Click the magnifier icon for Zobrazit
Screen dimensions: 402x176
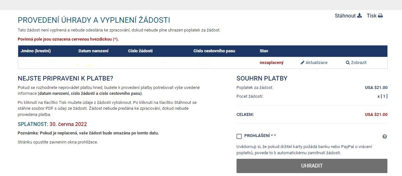(x=348, y=63)
